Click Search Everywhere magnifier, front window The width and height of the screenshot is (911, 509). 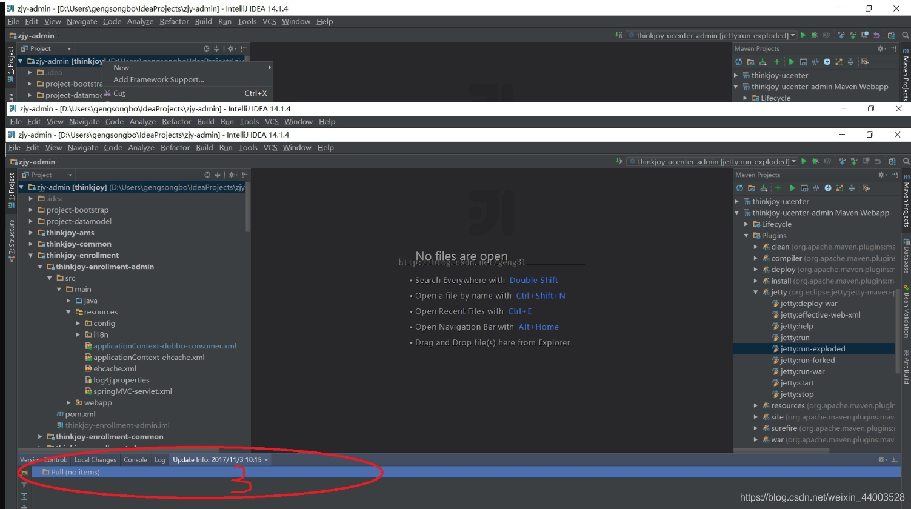906,161
